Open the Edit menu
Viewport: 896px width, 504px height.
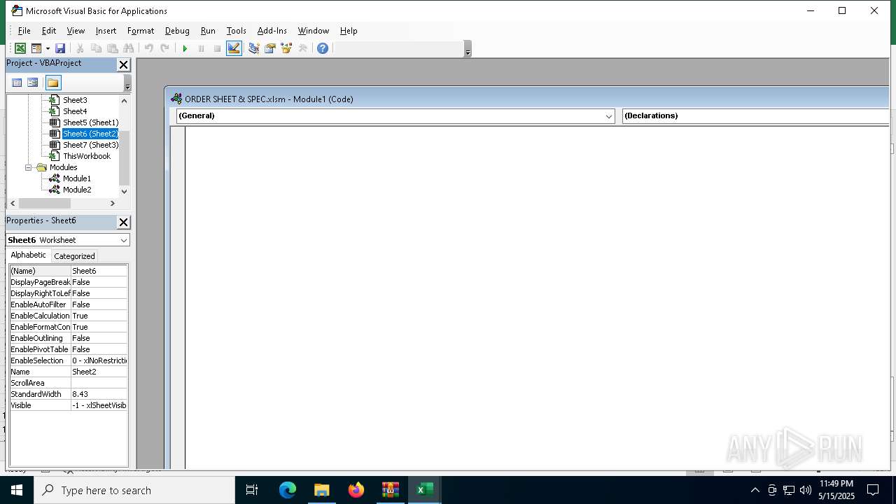pyautogui.click(x=49, y=31)
